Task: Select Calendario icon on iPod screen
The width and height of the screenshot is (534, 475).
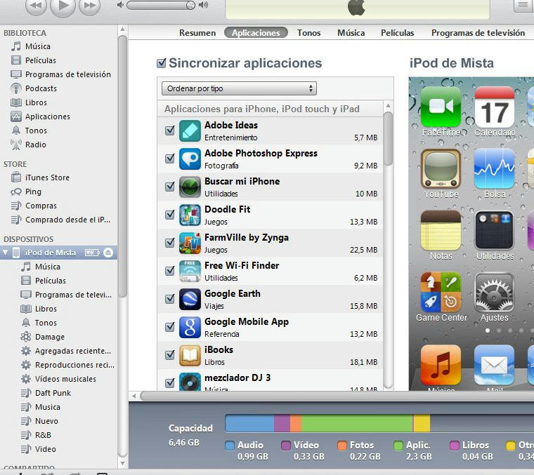Action: coord(495,107)
